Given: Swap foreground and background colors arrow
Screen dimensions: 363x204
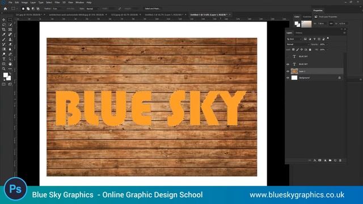Looking at the screenshot, I should click(x=10, y=74).
